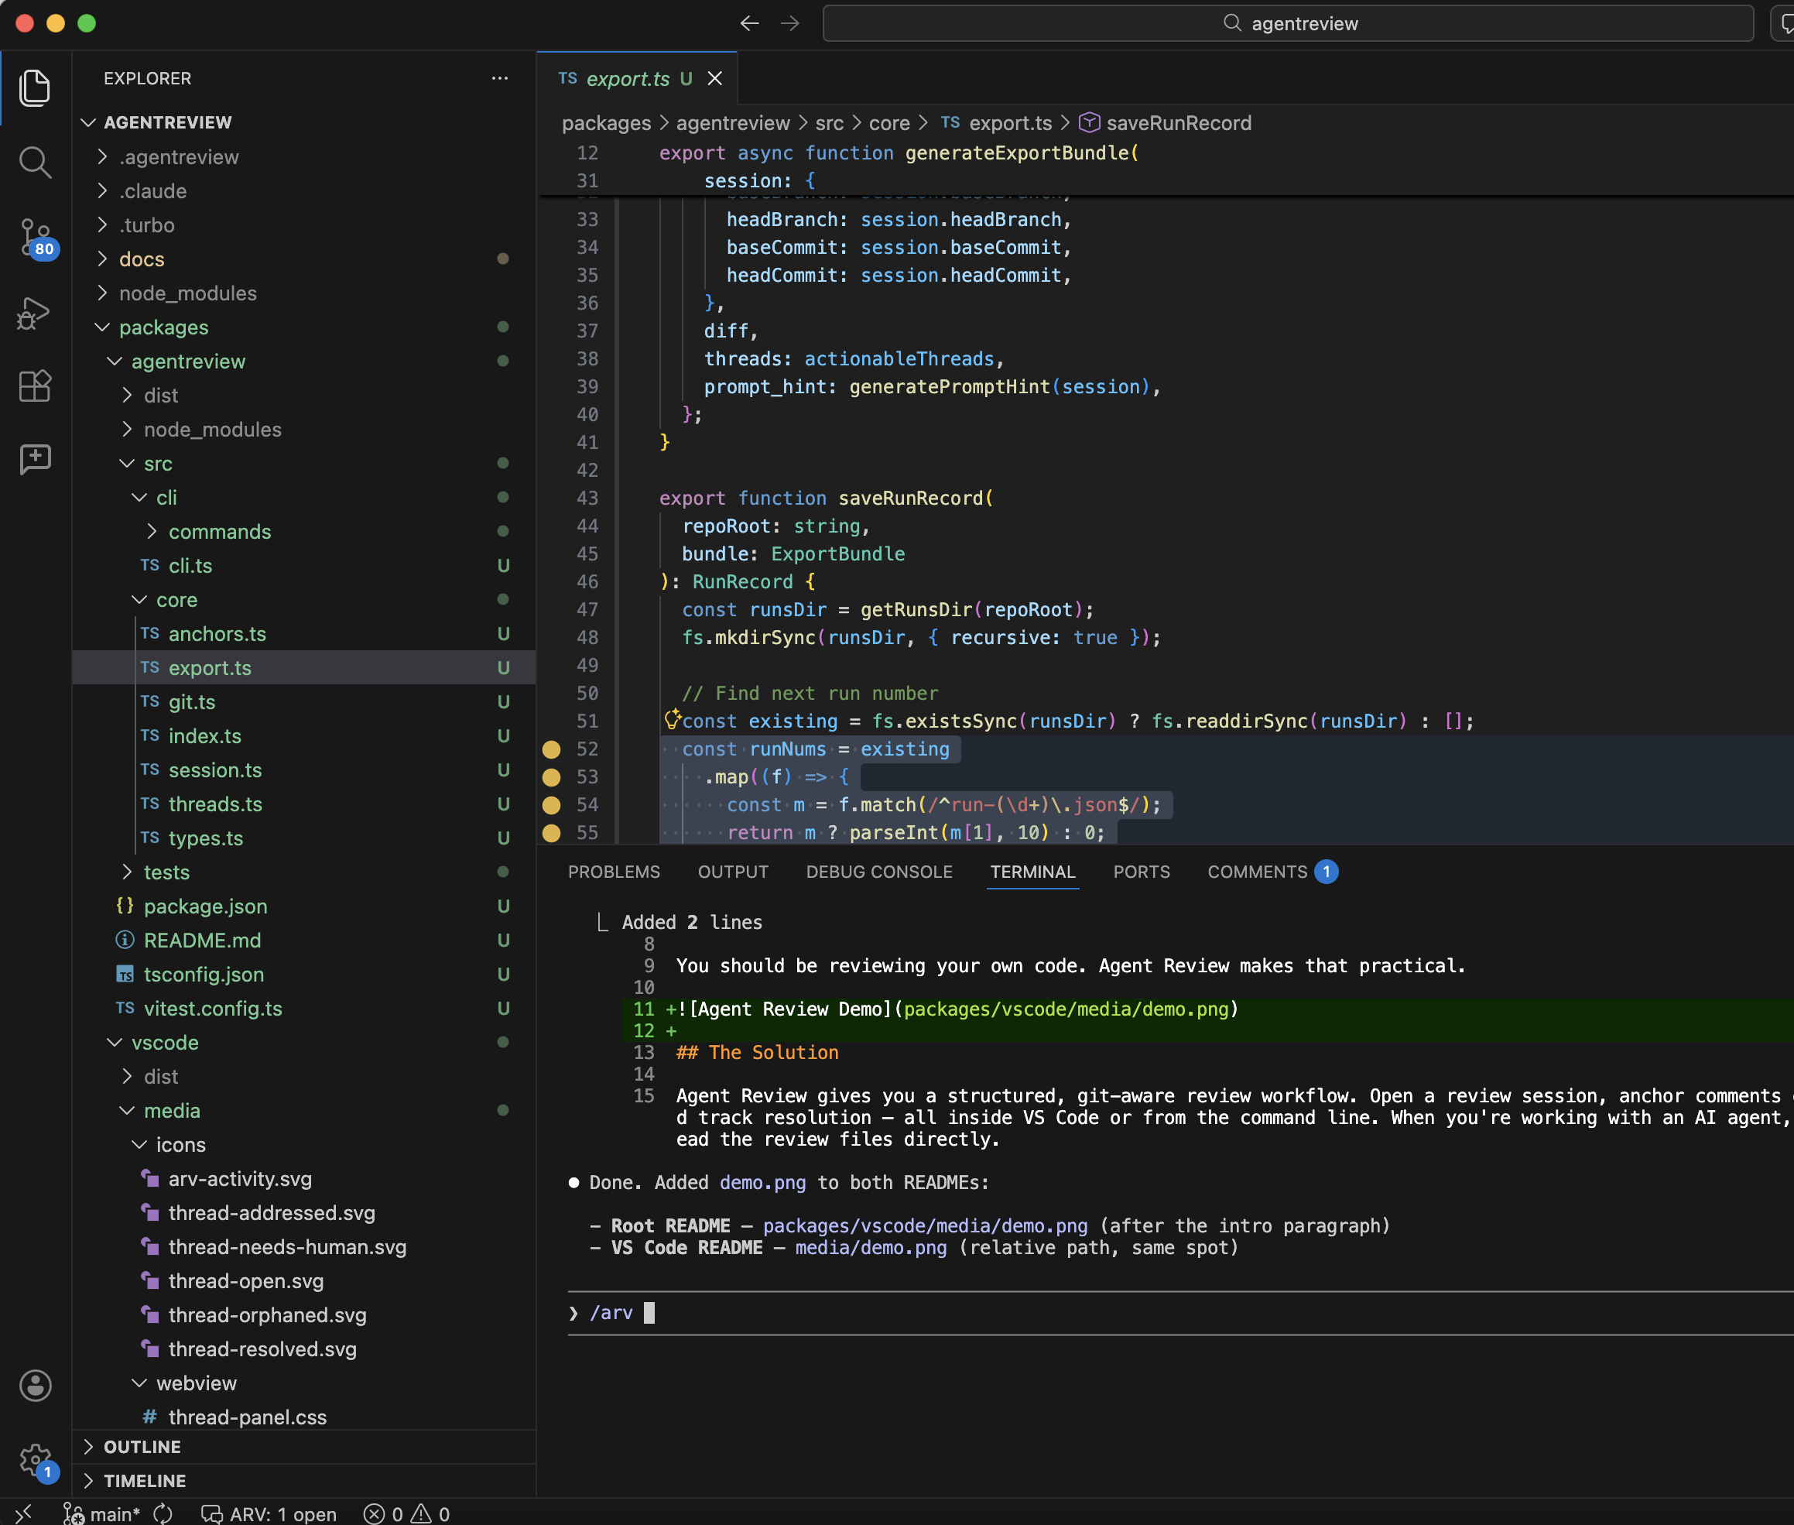The image size is (1794, 1525).
Task: Open the Search view in activity bar
Action: point(35,162)
